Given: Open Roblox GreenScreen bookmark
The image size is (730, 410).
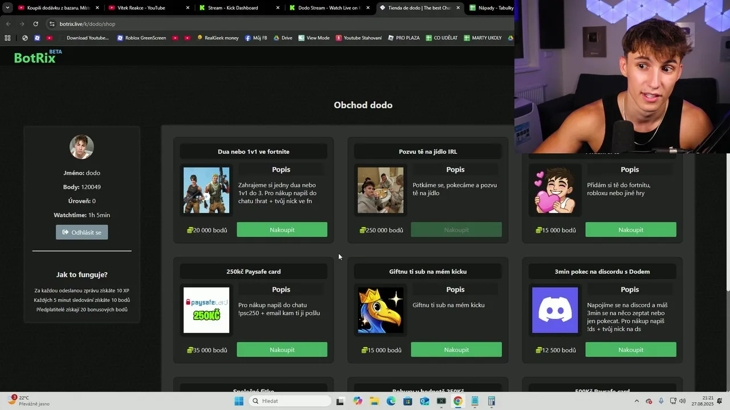Looking at the screenshot, I should [x=141, y=38].
